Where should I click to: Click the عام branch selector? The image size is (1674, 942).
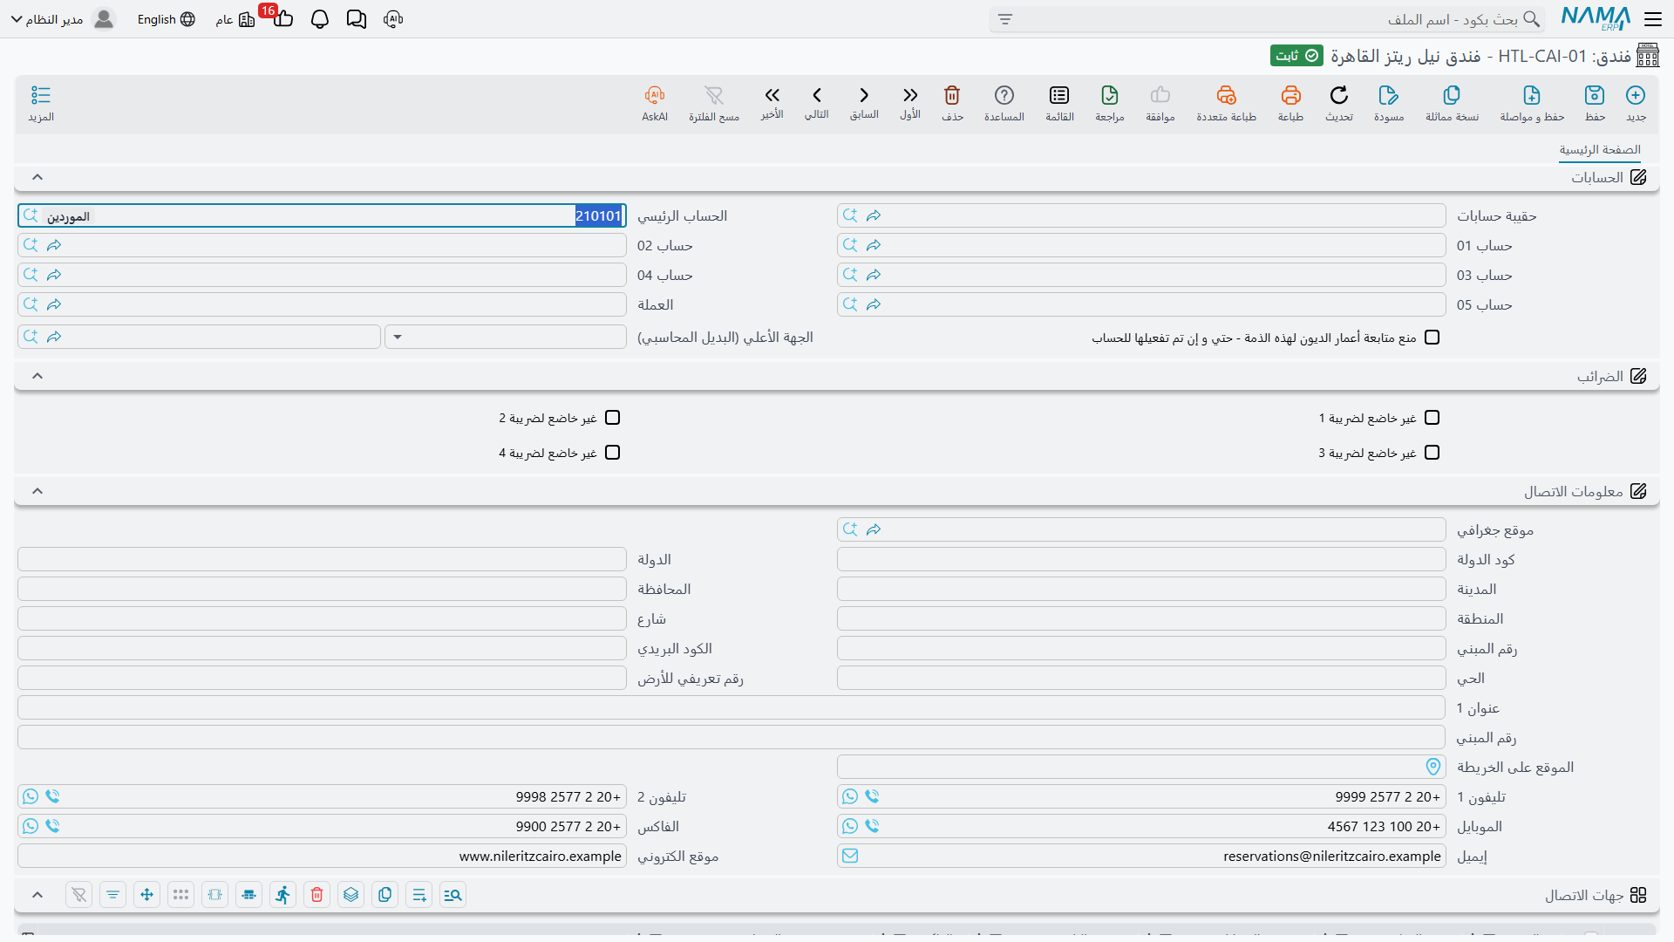coord(235,19)
